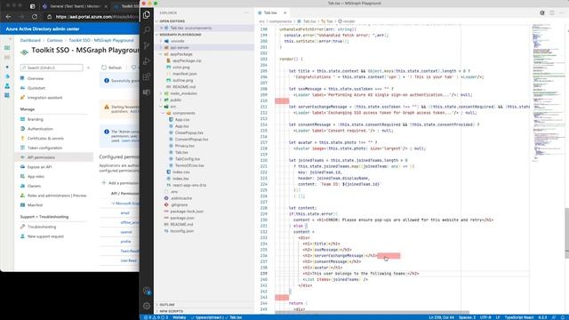Open package.json in the explorer
This screenshot has height=320, width=569.
[x=181, y=218]
